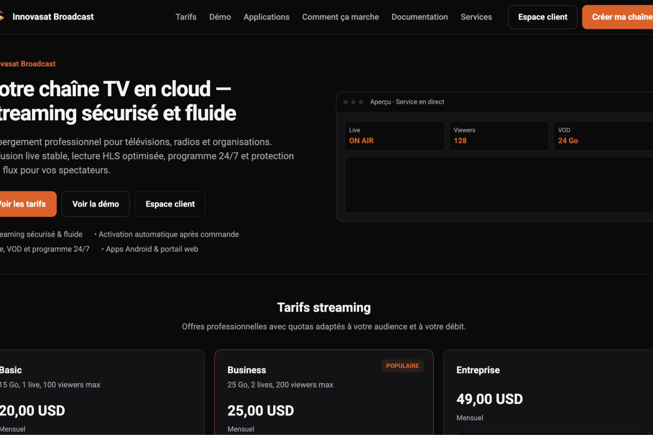Screen dimensions: 653x435
Task: Click the 128 viewers value
Action: pos(460,140)
